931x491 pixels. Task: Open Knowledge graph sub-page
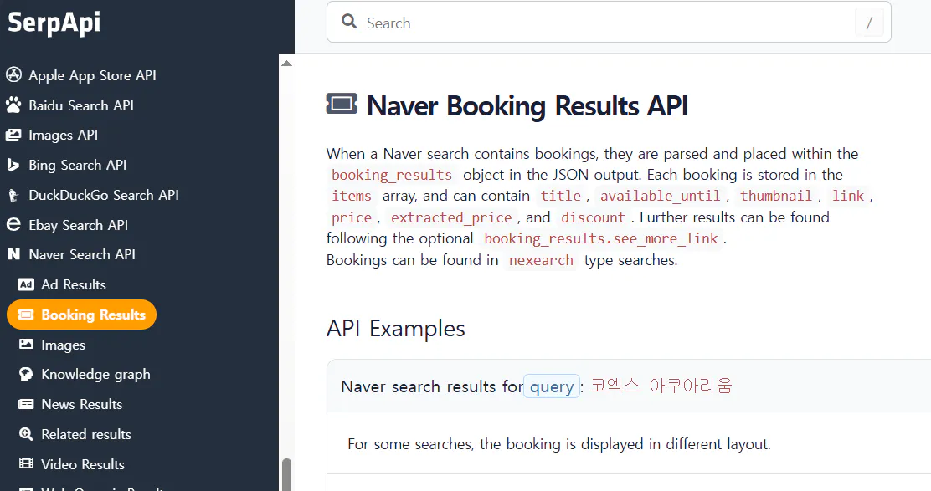click(95, 375)
